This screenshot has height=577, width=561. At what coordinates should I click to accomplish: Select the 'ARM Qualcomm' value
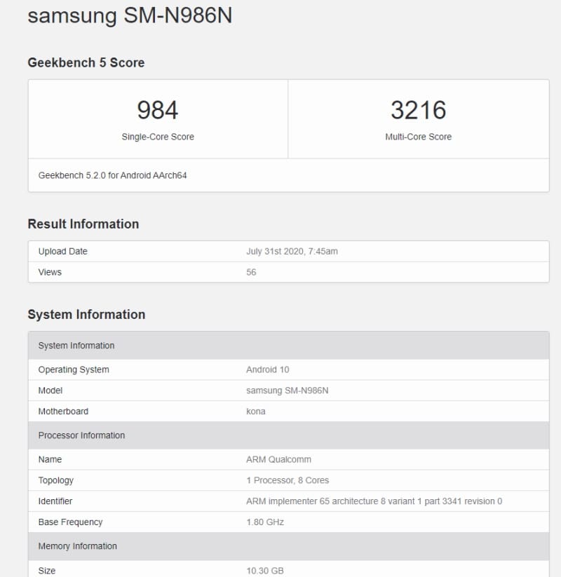click(x=278, y=460)
